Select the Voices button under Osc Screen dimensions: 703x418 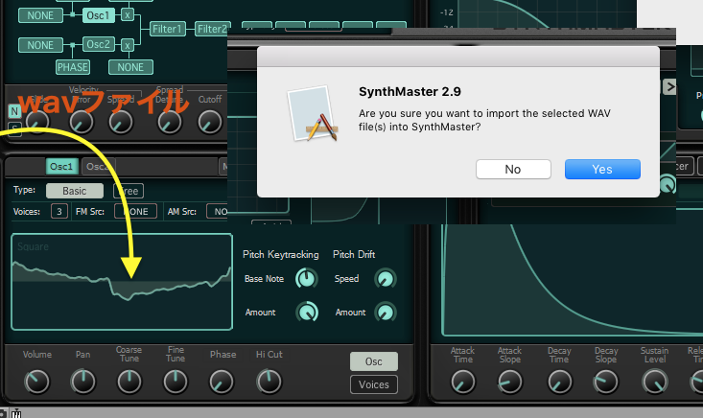tap(373, 384)
